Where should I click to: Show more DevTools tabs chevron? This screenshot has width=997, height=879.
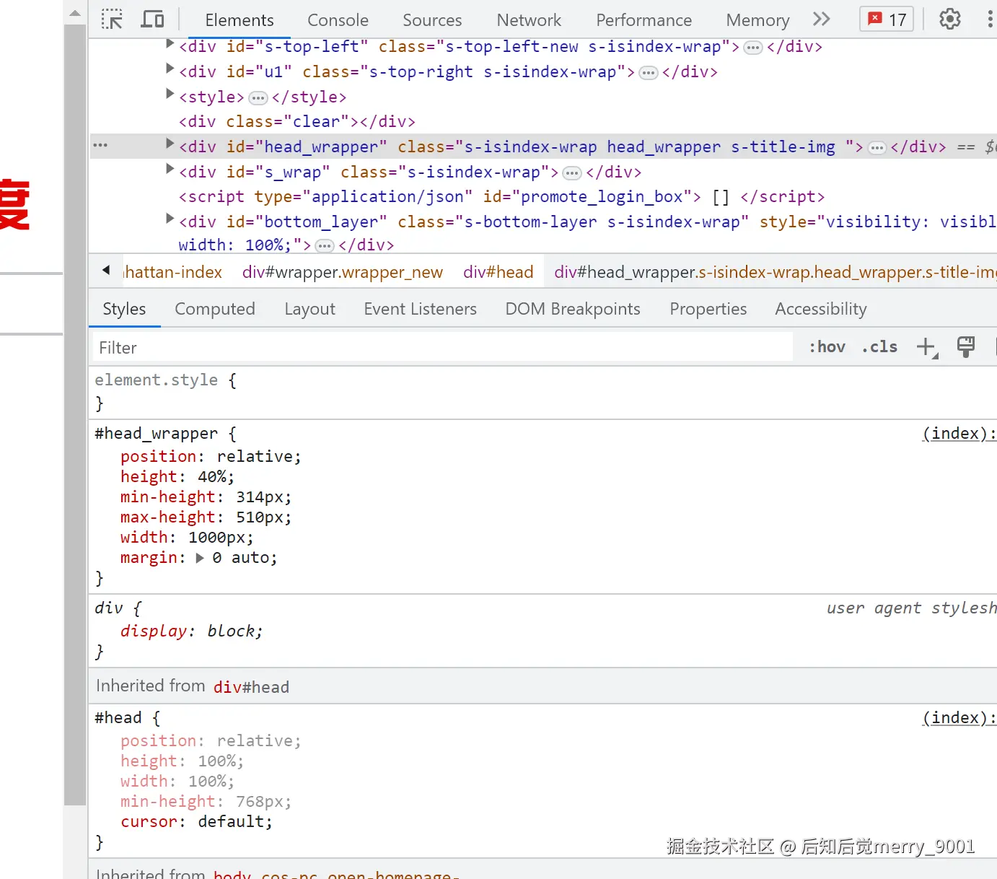click(x=821, y=19)
